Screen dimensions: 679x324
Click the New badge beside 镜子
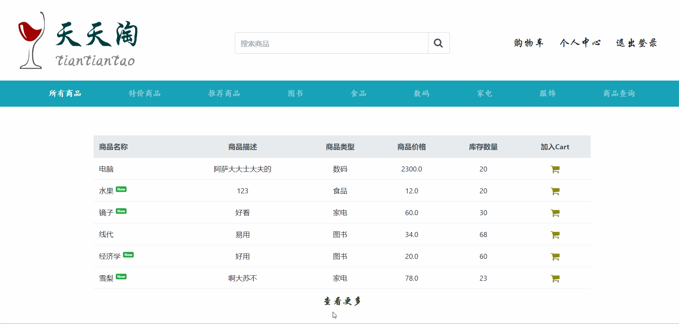pyautogui.click(x=121, y=211)
